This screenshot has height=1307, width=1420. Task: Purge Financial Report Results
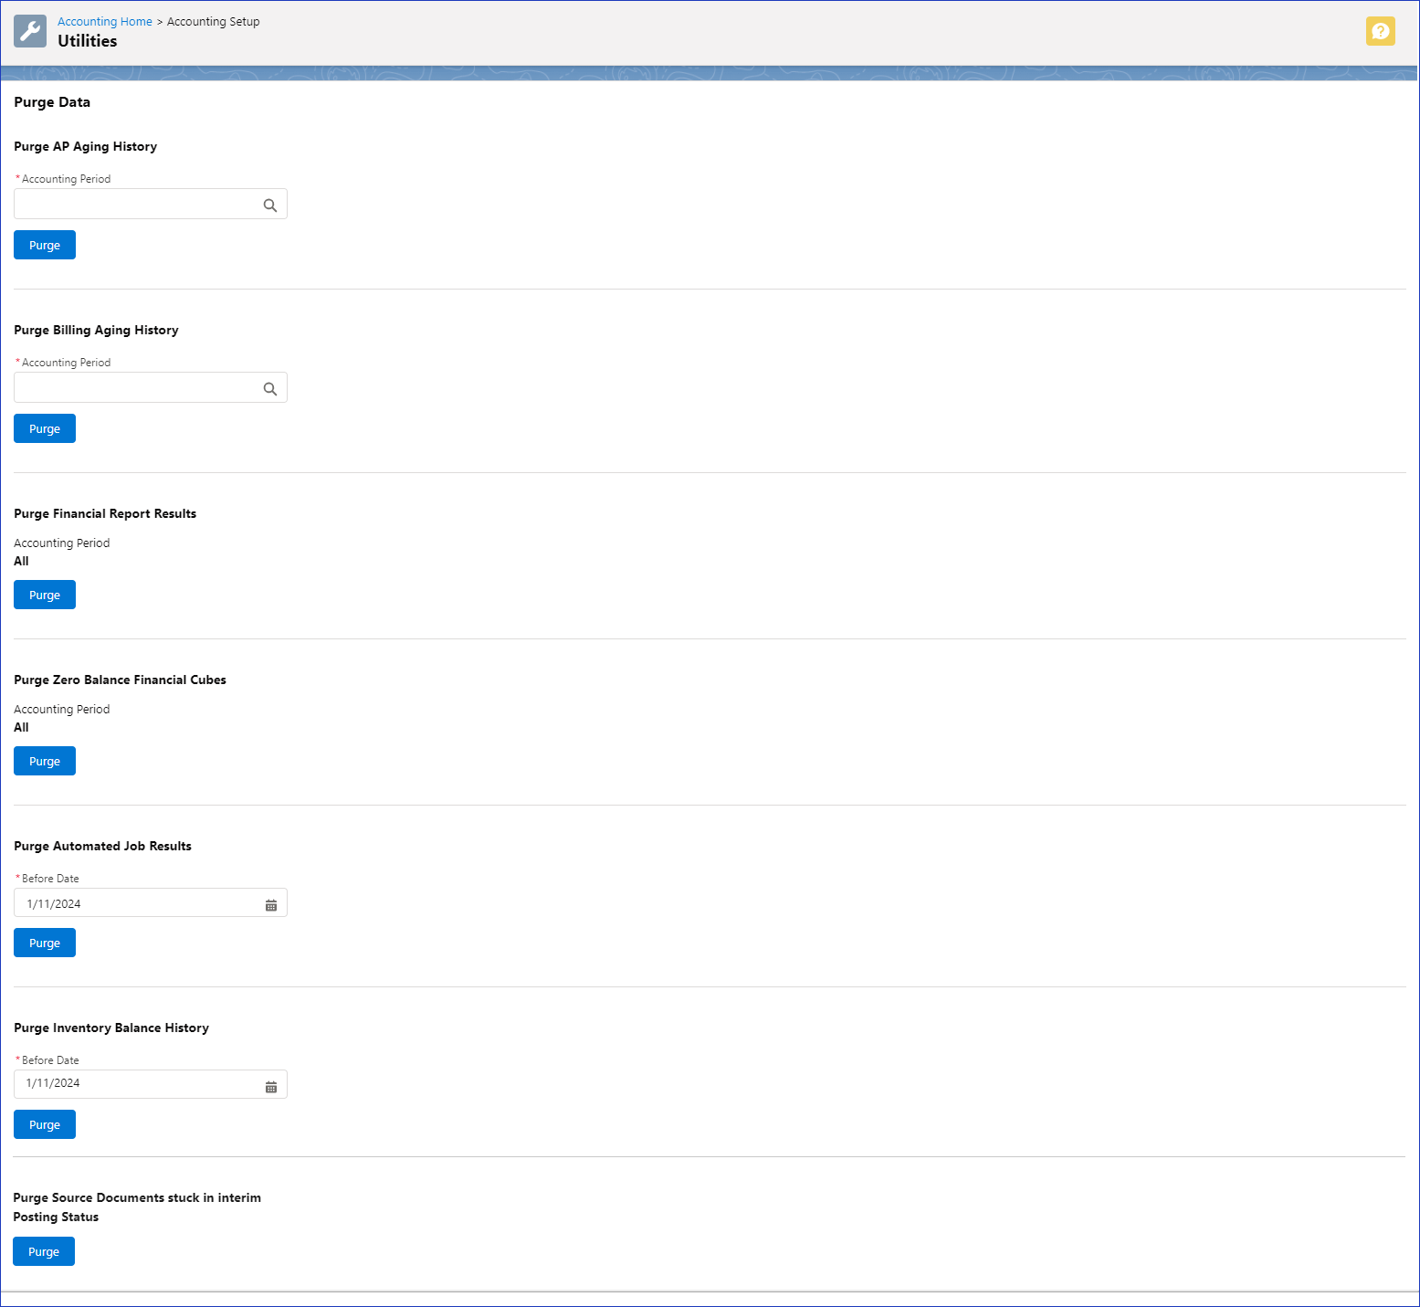44,594
